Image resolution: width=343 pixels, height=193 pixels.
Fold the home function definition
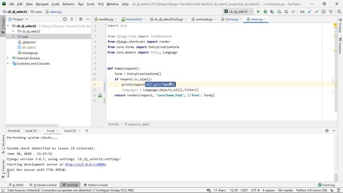(106, 69)
